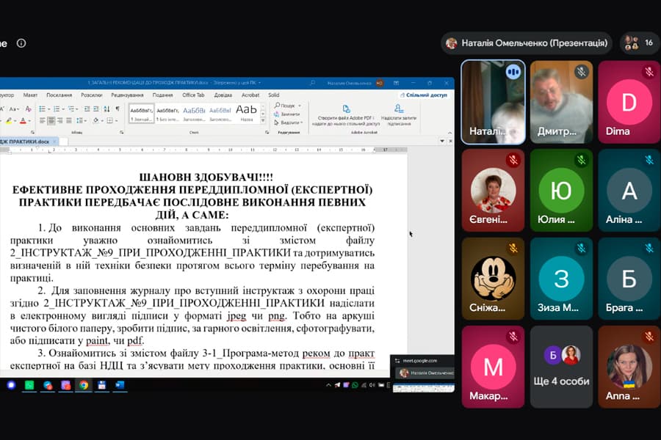Align text right in Word ribbon
The height and width of the screenshot is (440, 661).
point(60,121)
